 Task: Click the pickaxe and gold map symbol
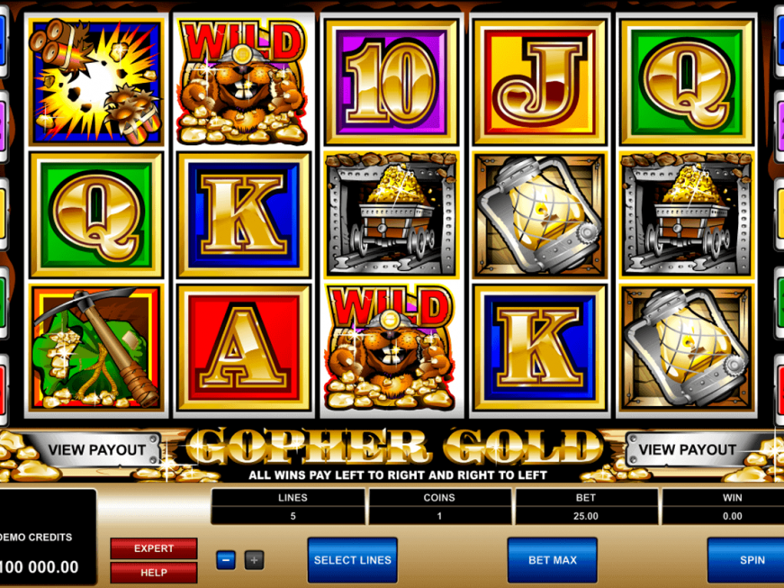[96, 348]
